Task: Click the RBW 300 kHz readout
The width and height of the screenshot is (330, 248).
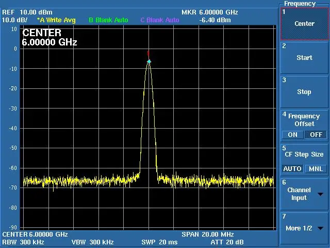Action: point(23,242)
